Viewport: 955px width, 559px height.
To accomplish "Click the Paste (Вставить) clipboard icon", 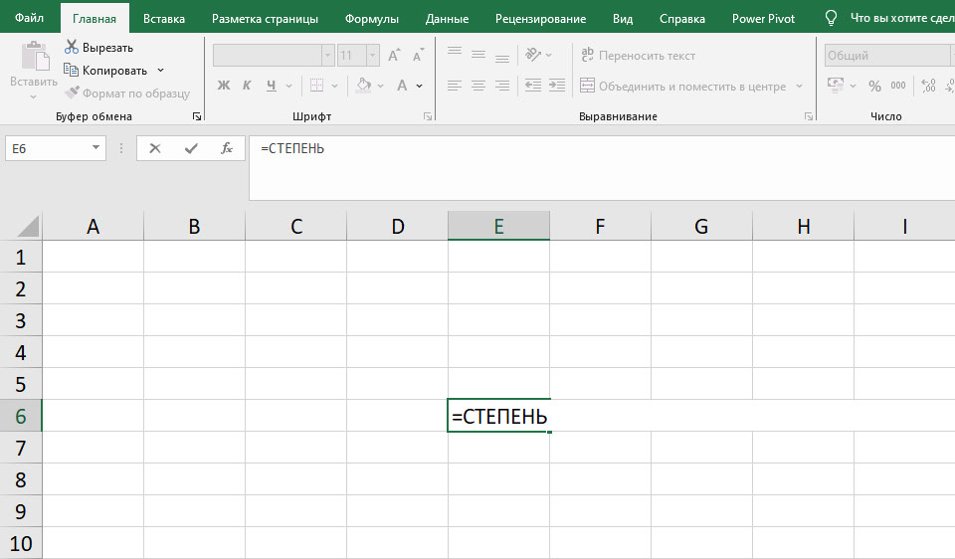I will point(35,56).
